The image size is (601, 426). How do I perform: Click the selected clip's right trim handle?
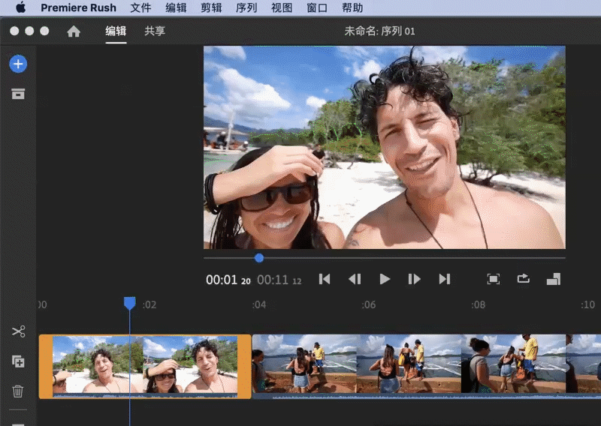coord(244,367)
